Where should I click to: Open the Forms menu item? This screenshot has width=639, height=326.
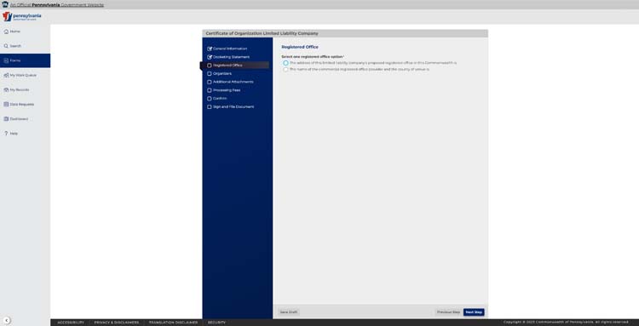pos(25,60)
